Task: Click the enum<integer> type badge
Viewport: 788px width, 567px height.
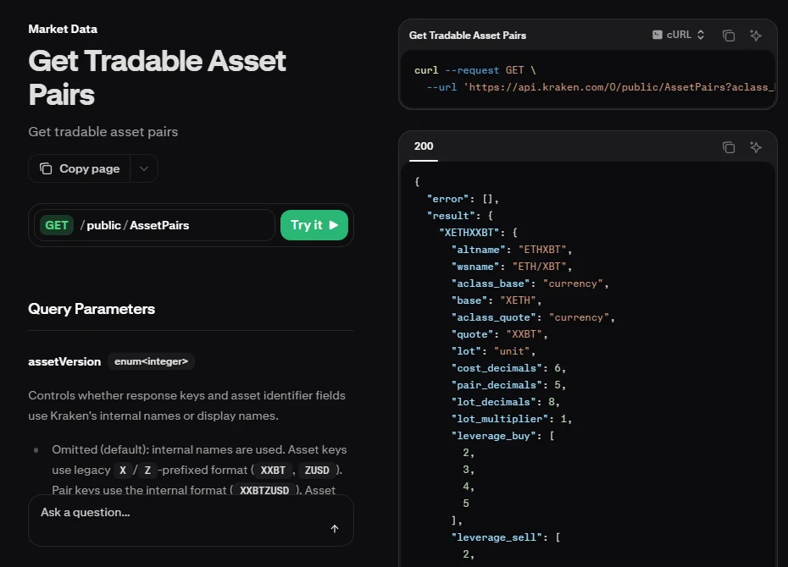Action: (x=152, y=361)
